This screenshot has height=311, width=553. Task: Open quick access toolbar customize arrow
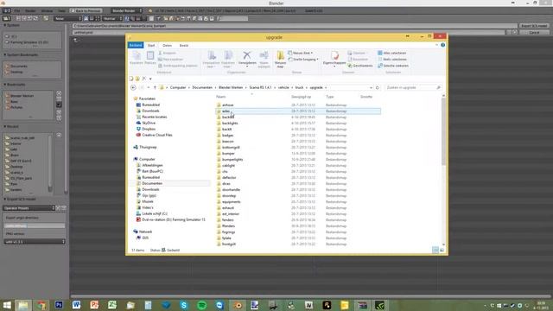pyautogui.click(x=150, y=79)
